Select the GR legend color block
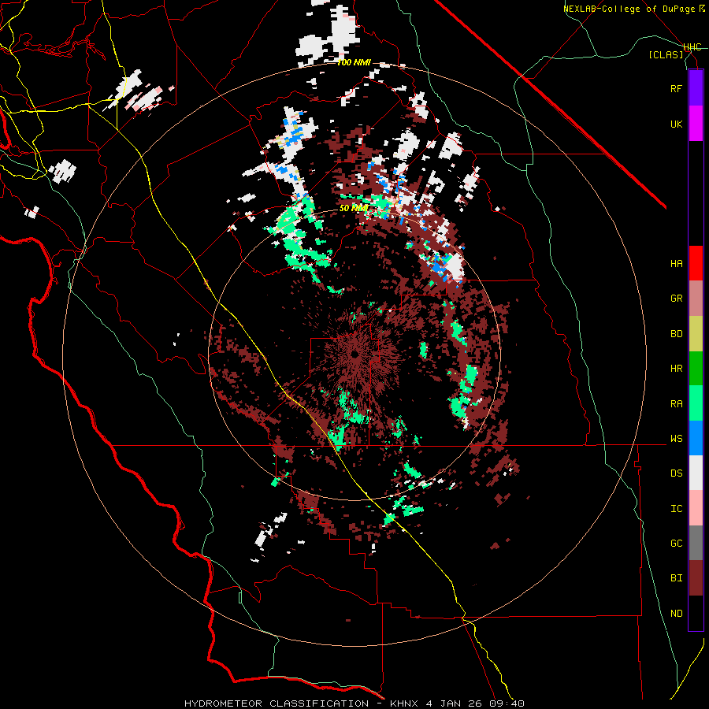The width and height of the screenshot is (709, 709). pyautogui.click(x=696, y=299)
